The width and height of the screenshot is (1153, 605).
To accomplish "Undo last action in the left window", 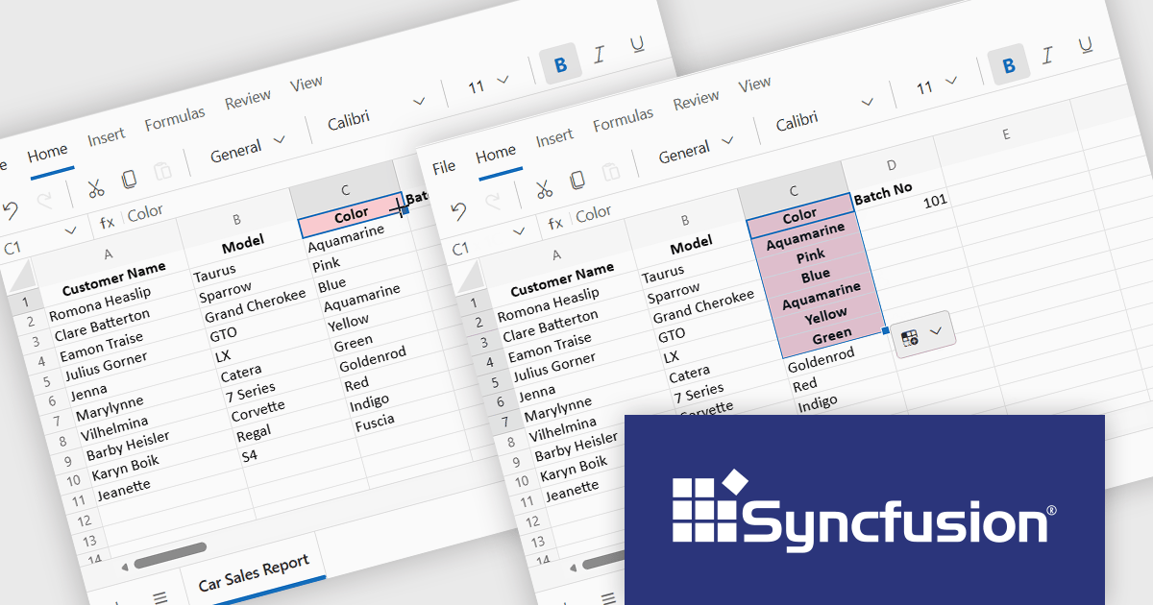I will (x=11, y=208).
